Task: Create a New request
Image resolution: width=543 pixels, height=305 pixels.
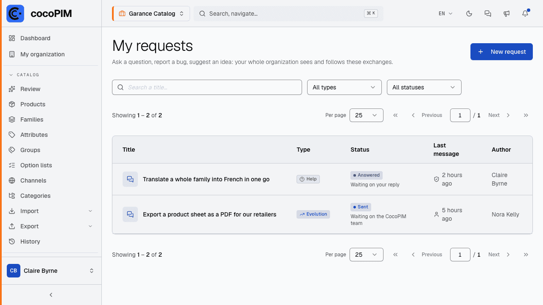Action: [501, 52]
